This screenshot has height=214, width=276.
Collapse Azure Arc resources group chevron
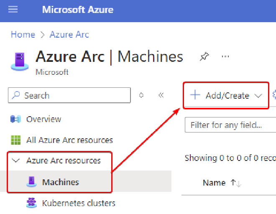tap(15, 160)
